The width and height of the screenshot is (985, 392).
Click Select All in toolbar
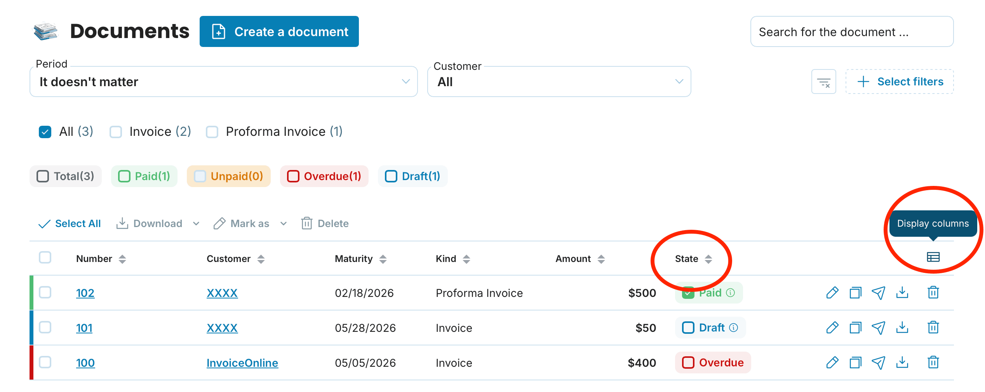70,224
